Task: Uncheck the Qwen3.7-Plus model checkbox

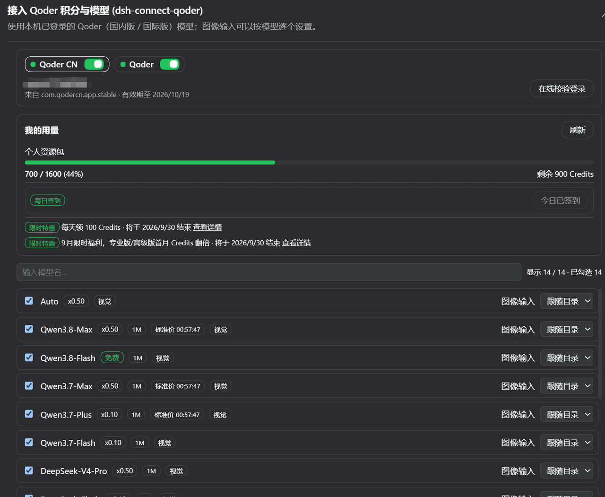Action: click(29, 414)
